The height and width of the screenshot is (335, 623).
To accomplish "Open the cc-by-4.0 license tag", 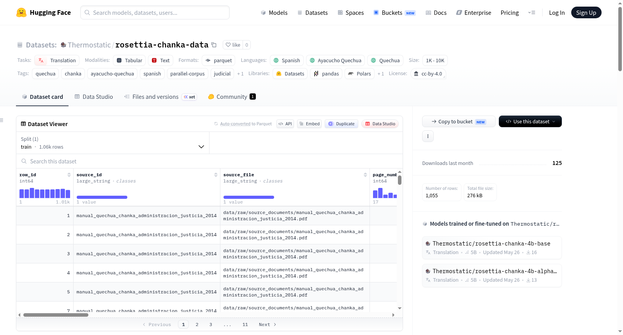I will click(x=428, y=74).
